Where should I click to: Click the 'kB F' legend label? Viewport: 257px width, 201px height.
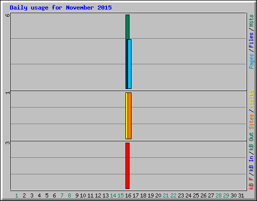click(251, 183)
